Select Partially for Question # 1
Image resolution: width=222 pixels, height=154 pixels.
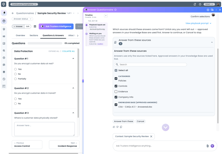(x=16, y=79)
